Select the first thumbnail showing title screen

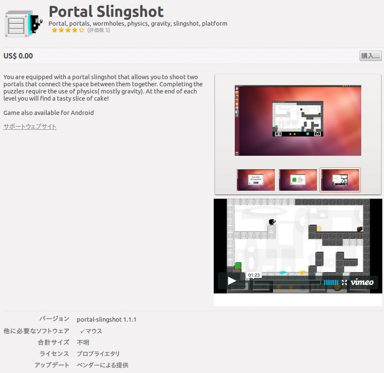pyautogui.click(x=256, y=180)
